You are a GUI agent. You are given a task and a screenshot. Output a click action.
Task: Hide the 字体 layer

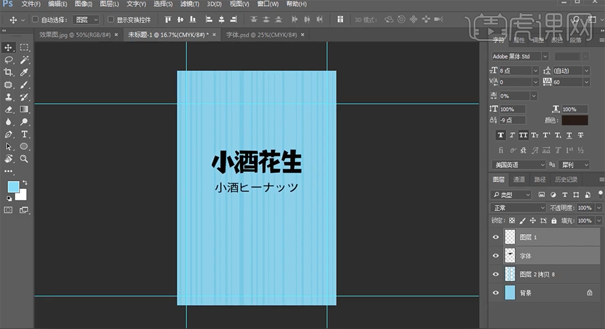coord(496,256)
